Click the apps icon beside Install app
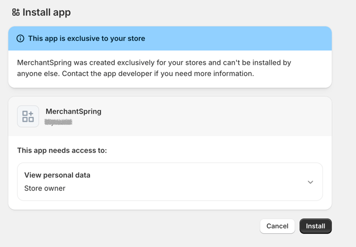The height and width of the screenshot is (247, 356). [16, 12]
